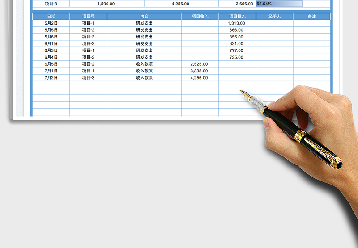358x248 pixels.
Task: Select the 5月2日 date cell
Action: [x=51, y=23]
